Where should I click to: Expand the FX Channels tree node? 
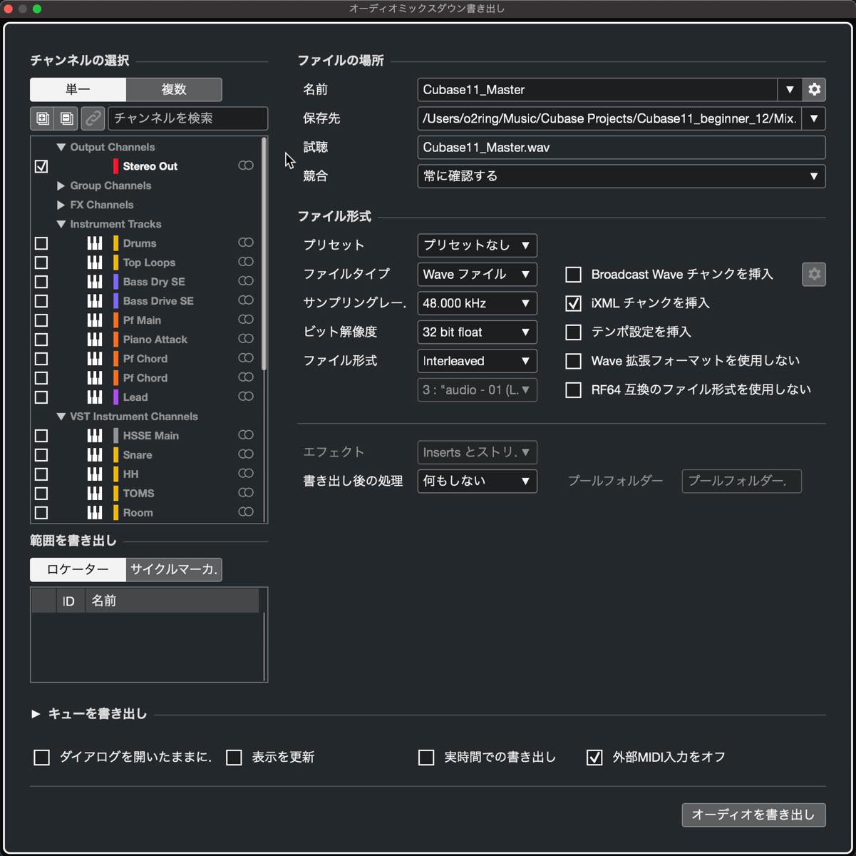point(61,205)
